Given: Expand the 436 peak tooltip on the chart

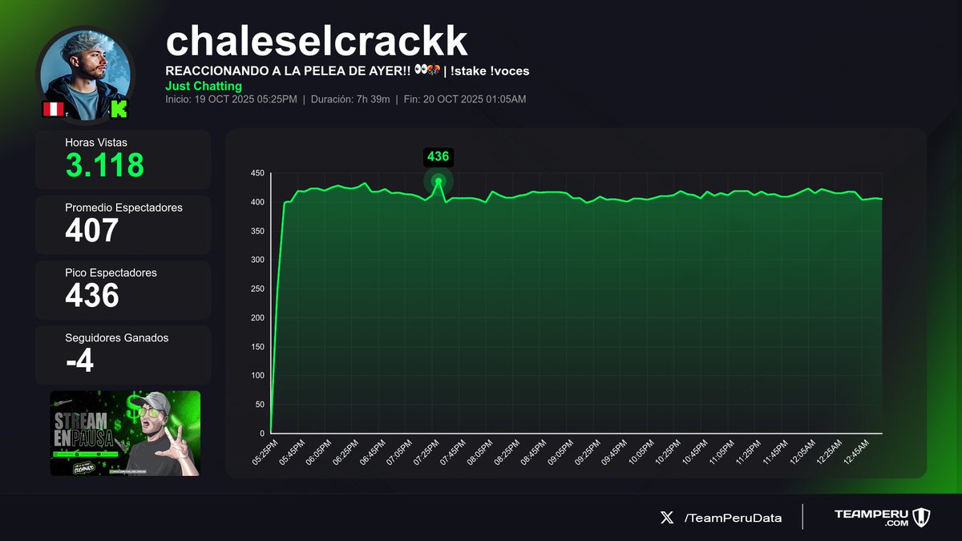Looking at the screenshot, I should (x=438, y=158).
